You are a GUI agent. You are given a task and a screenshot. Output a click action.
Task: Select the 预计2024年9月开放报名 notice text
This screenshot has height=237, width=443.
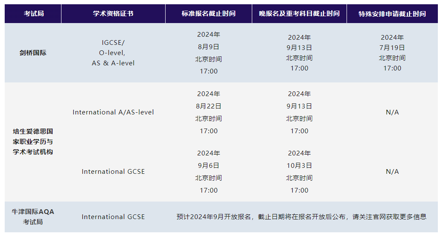coord(301,217)
